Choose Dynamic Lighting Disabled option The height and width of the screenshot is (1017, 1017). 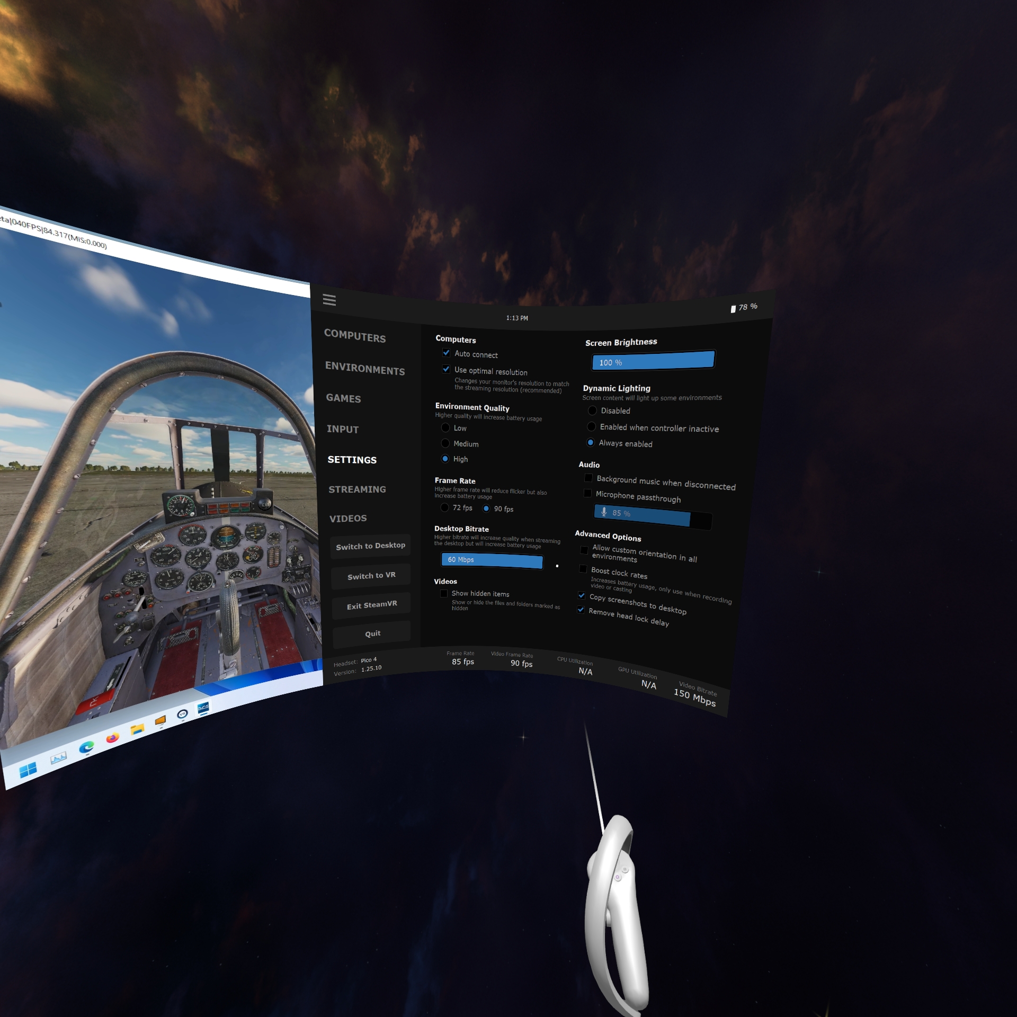[x=593, y=411]
